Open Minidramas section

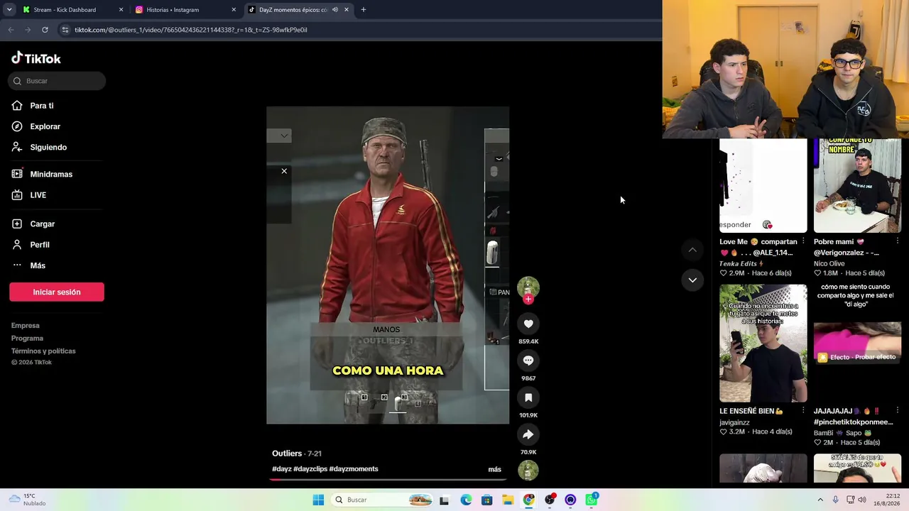(x=51, y=174)
